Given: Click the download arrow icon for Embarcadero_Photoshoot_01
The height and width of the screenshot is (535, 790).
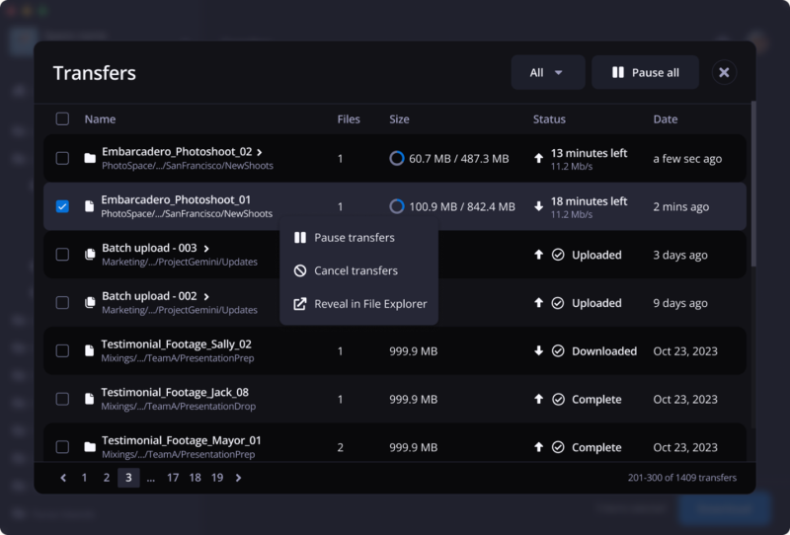Looking at the screenshot, I should pyautogui.click(x=538, y=206).
